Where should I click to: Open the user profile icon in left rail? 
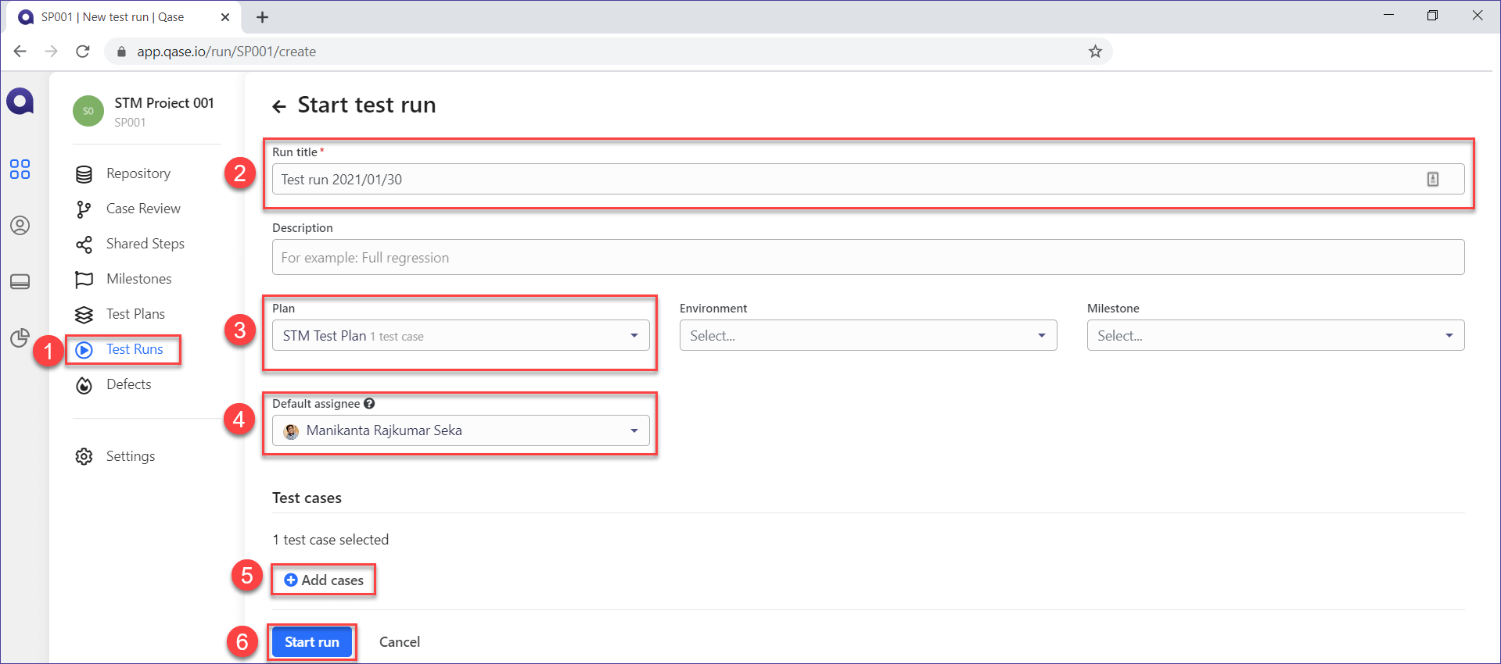coord(20,226)
